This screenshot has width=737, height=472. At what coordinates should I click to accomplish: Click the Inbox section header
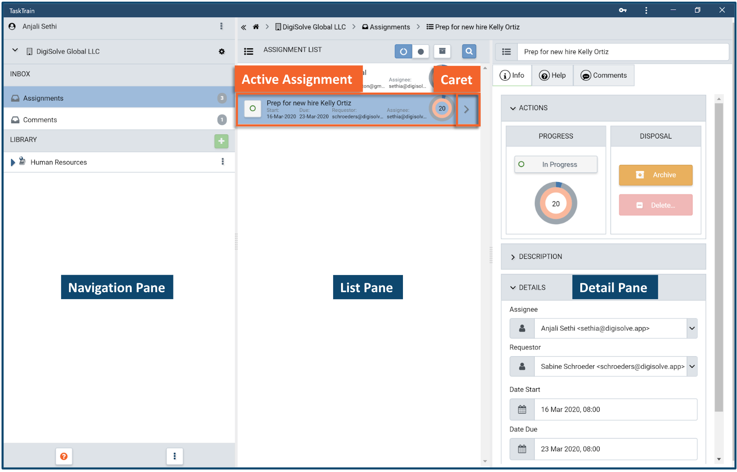tap(119, 74)
